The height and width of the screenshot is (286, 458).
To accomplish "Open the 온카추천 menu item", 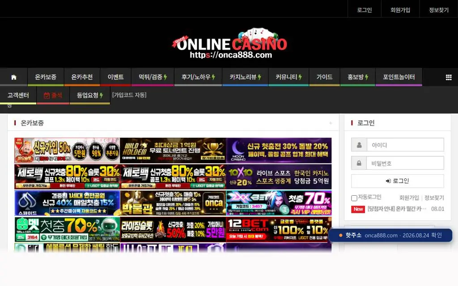I will [82, 77].
